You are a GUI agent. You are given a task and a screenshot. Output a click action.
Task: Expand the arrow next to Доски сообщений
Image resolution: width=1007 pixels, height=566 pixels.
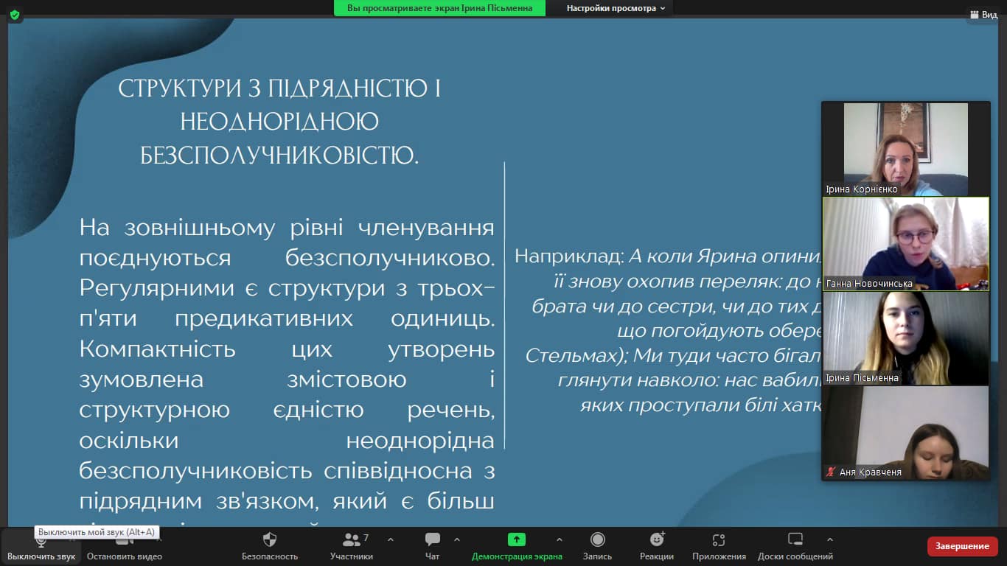pos(829,539)
